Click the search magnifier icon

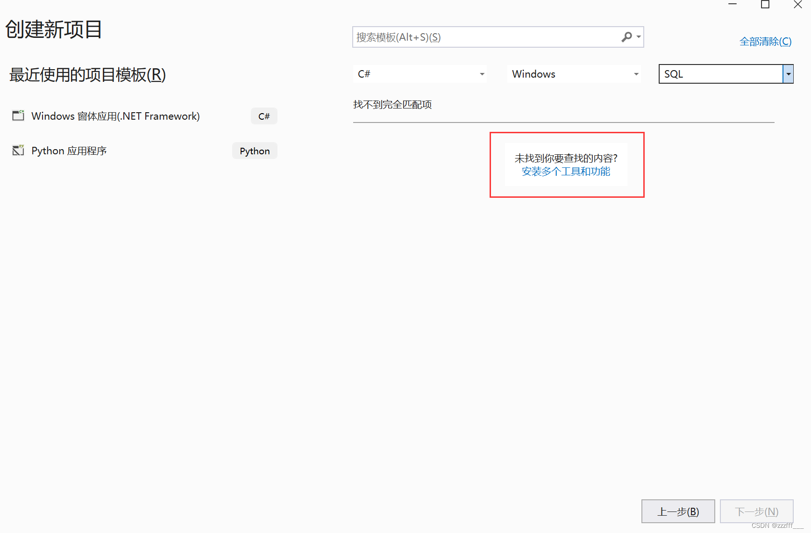tap(626, 37)
